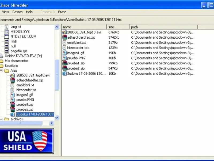This screenshot has height=161, width=214.
Task: Click the Mis documentos folder icon
Action: 2,61
